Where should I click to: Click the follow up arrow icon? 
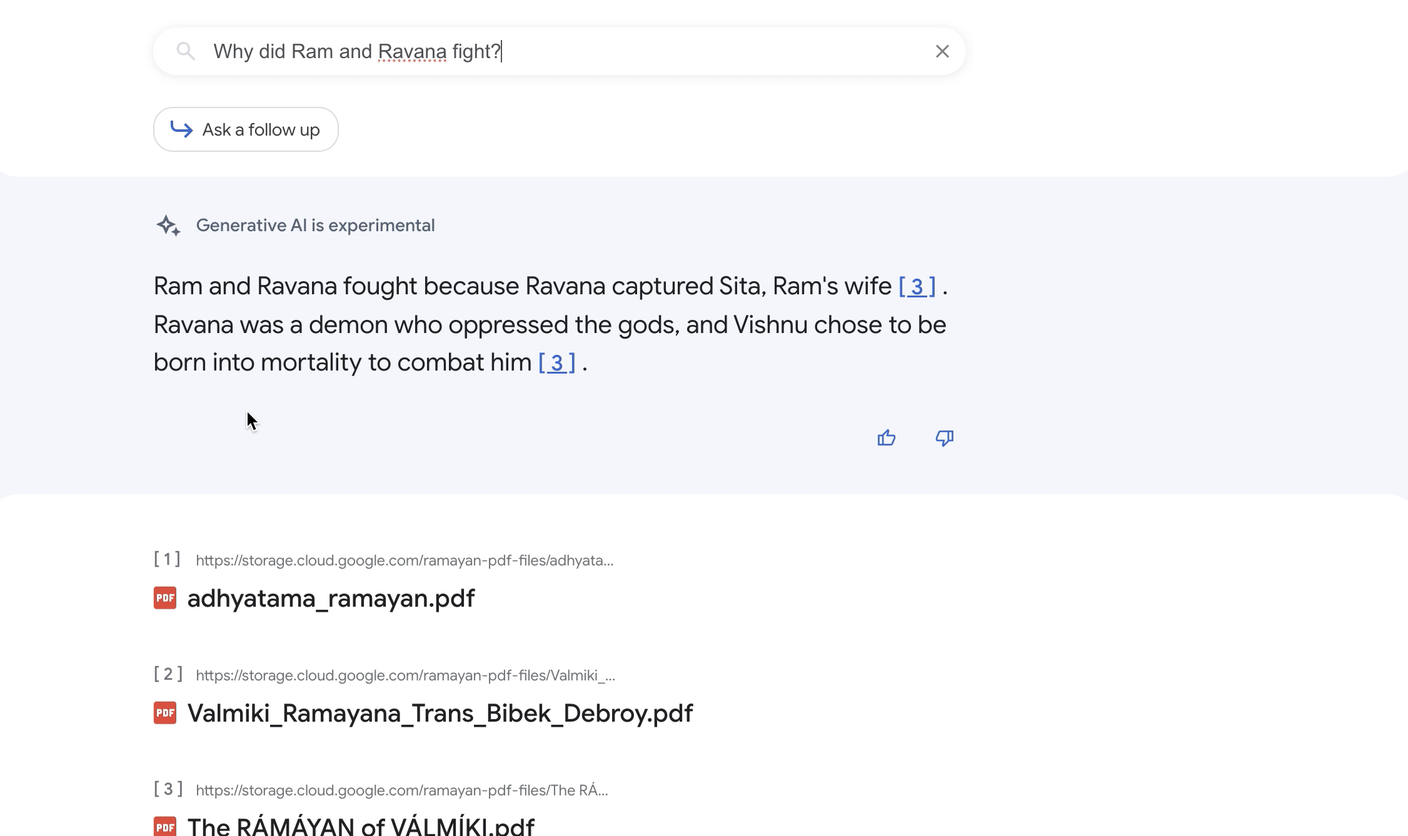coord(182,129)
